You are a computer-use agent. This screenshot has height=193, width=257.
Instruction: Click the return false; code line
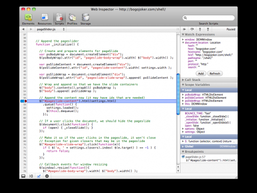(58, 151)
